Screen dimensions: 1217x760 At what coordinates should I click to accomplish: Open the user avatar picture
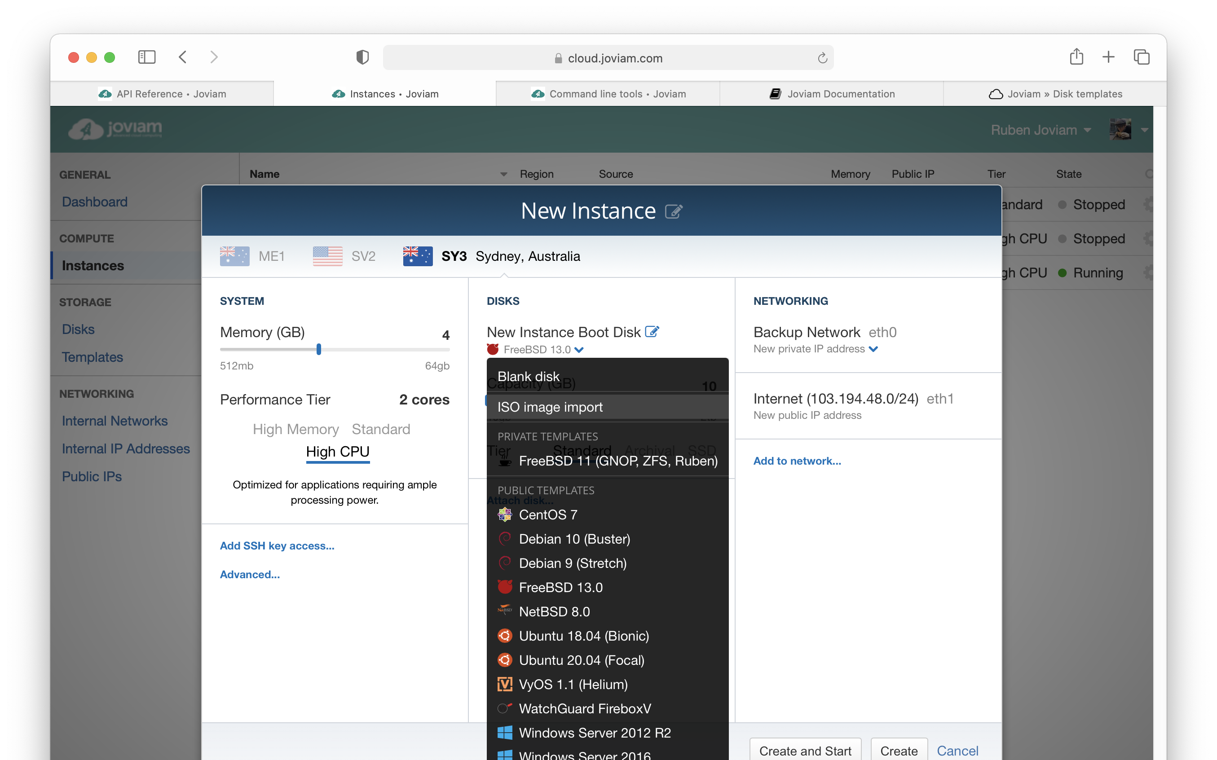1120,130
